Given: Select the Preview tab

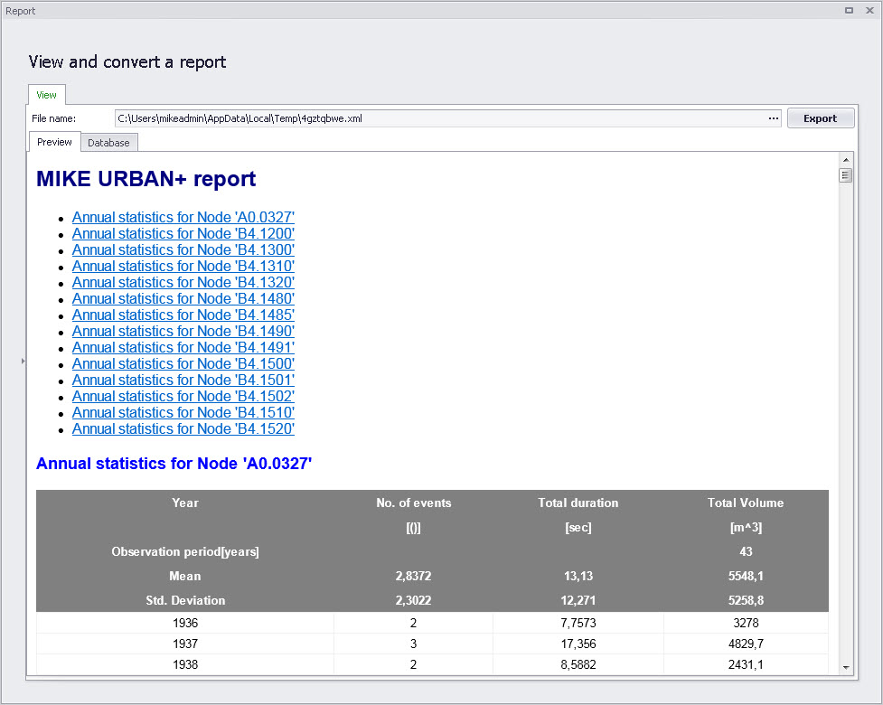Looking at the screenshot, I should 54,142.
